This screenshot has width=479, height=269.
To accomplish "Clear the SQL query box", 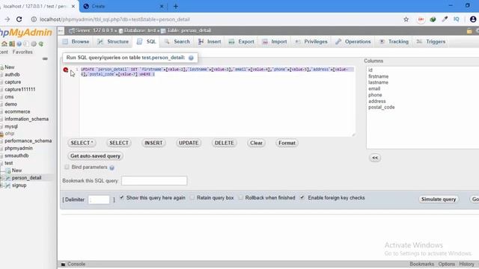I will 256,143.
